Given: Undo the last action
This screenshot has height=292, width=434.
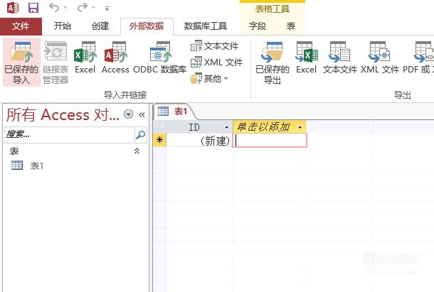Looking at the screenshot, I should (x=54, y=8).
